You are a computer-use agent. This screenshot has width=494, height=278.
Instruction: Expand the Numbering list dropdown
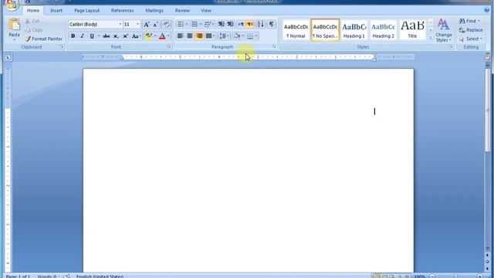(x=201, y=24)
